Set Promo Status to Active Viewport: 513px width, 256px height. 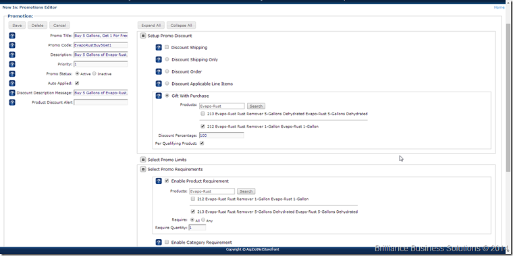pyautogui.click(x=77, y=74)
